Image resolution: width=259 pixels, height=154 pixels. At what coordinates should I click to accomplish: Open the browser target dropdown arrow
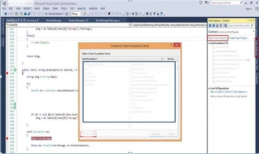(x=64, y=14)
